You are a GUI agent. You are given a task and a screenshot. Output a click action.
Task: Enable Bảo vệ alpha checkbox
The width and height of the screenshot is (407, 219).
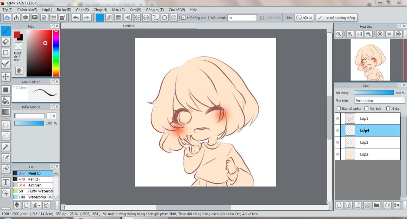(339, 109)
